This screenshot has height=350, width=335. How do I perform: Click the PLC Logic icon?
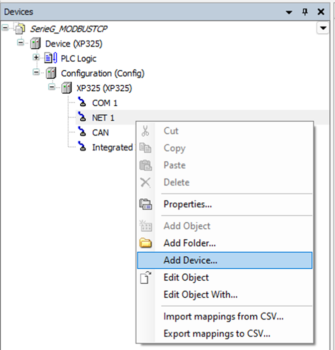(52, 58)
